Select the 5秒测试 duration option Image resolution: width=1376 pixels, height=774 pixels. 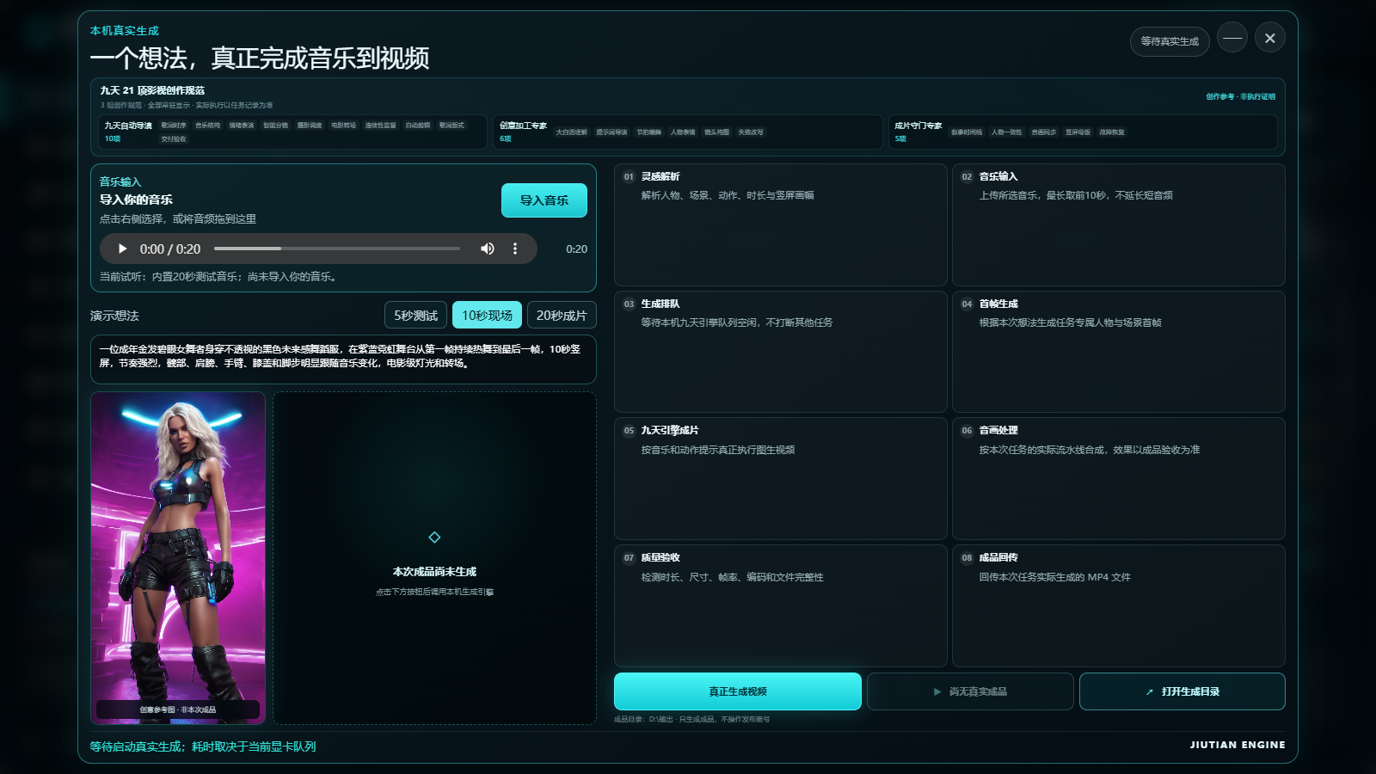click(415, 316)
